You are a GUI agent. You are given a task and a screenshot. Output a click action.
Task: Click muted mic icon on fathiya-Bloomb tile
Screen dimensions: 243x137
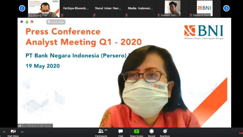(62, 15)
